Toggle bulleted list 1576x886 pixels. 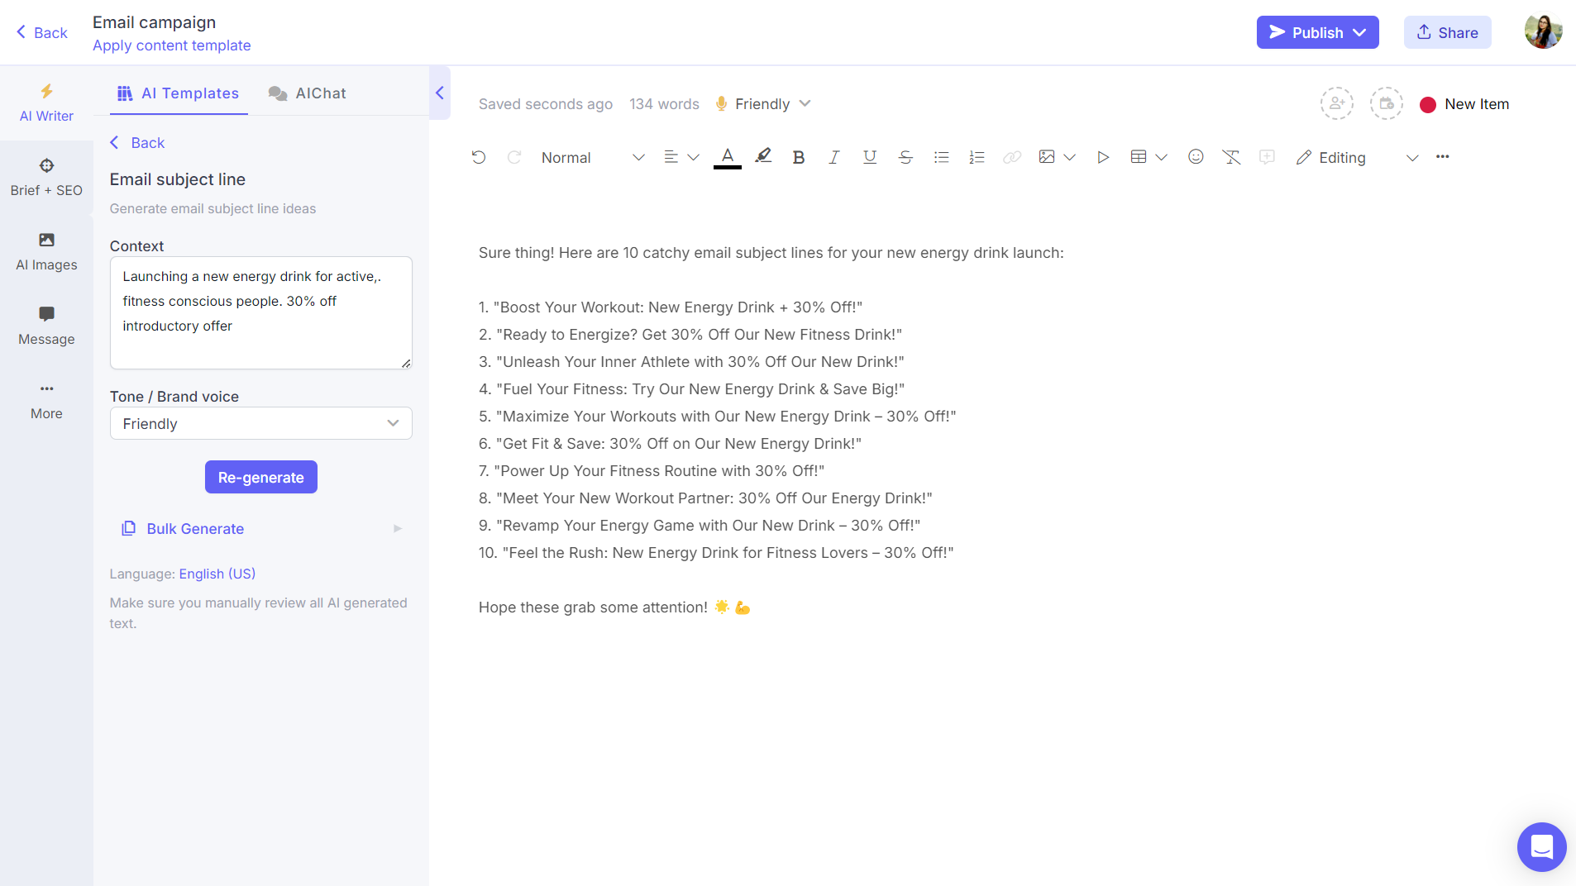941,157
